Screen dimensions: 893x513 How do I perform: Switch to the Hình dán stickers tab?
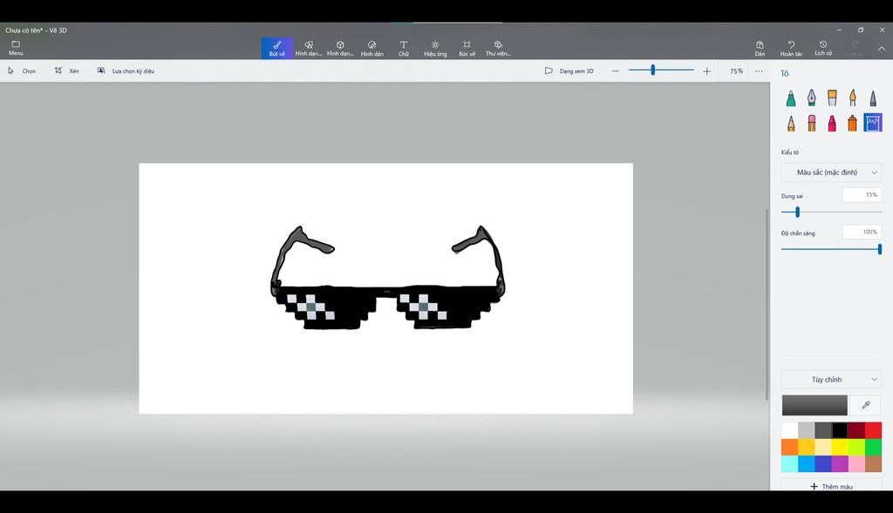point(372,49)
